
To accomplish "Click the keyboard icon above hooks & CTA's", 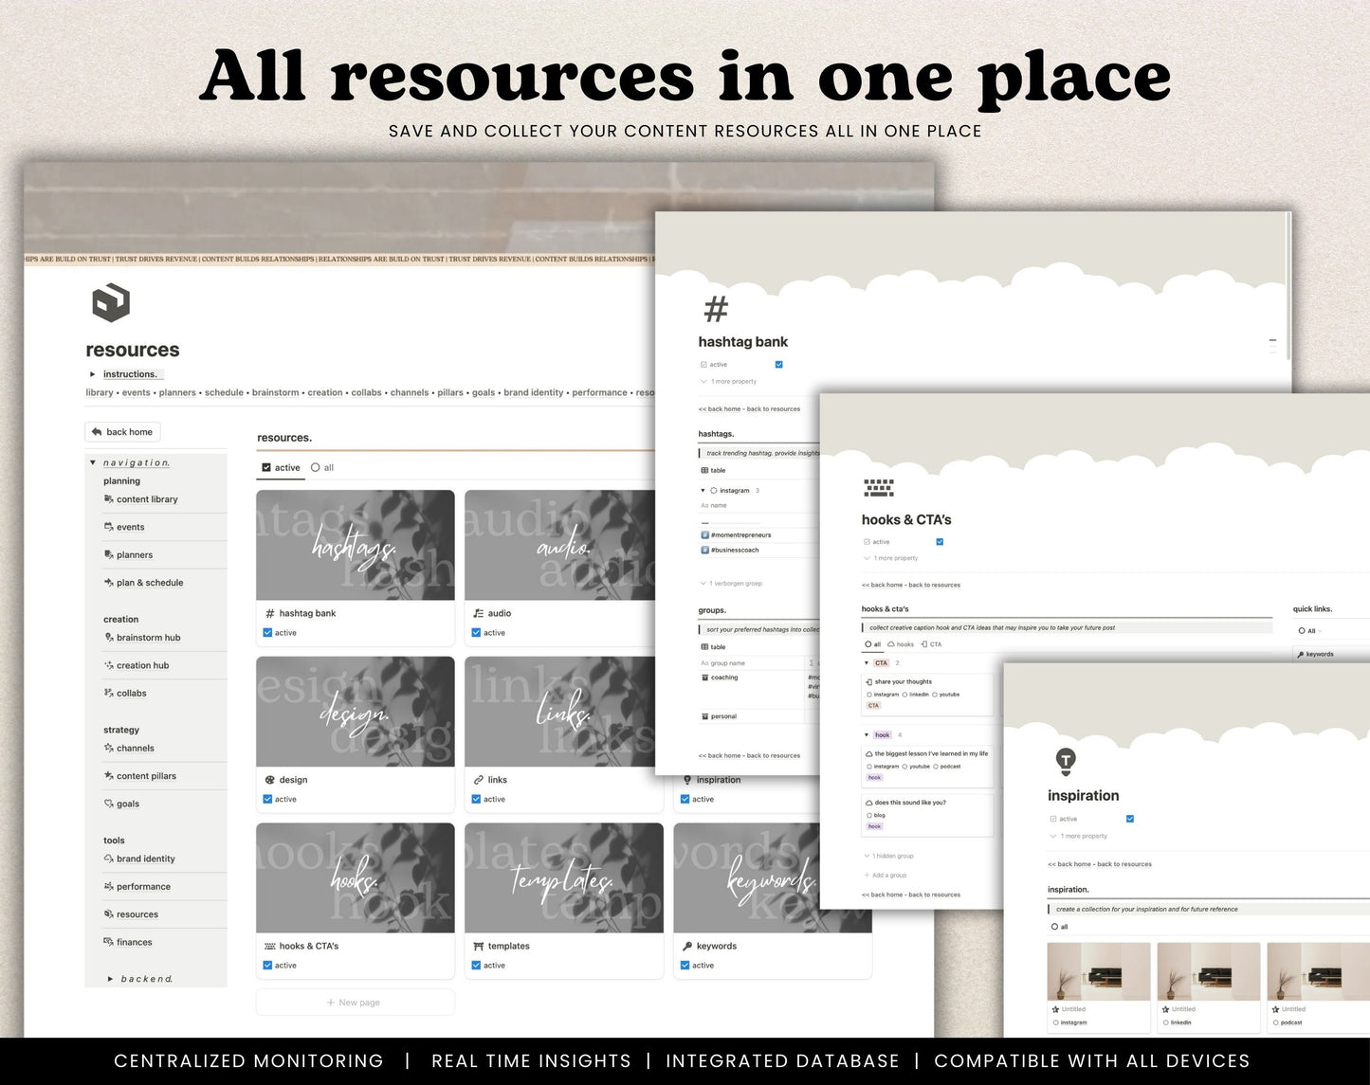I will 878,488.
